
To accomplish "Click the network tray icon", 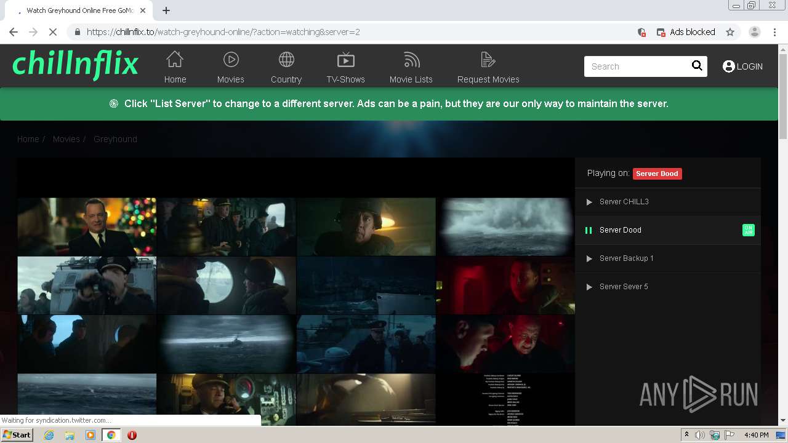I will [715, 435].
